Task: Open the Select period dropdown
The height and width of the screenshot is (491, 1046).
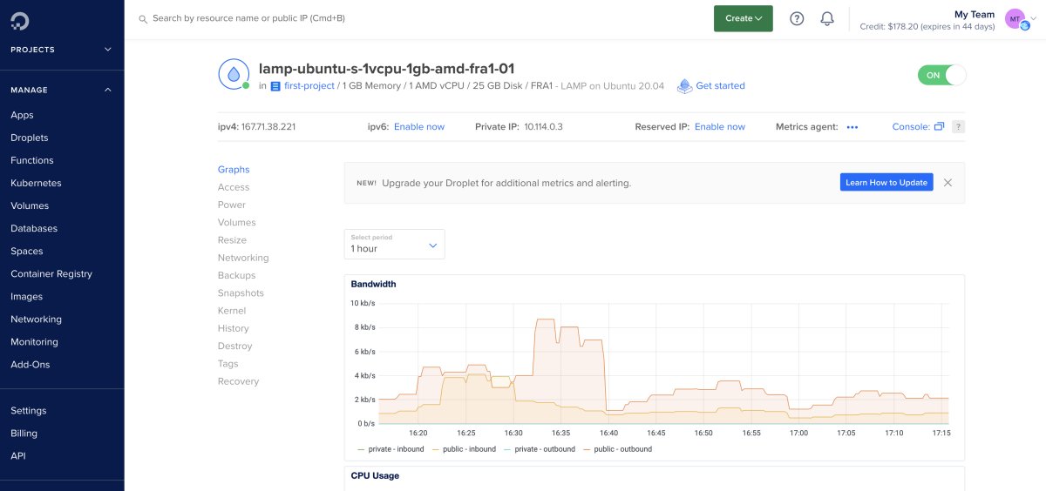Action: point(394,244)
